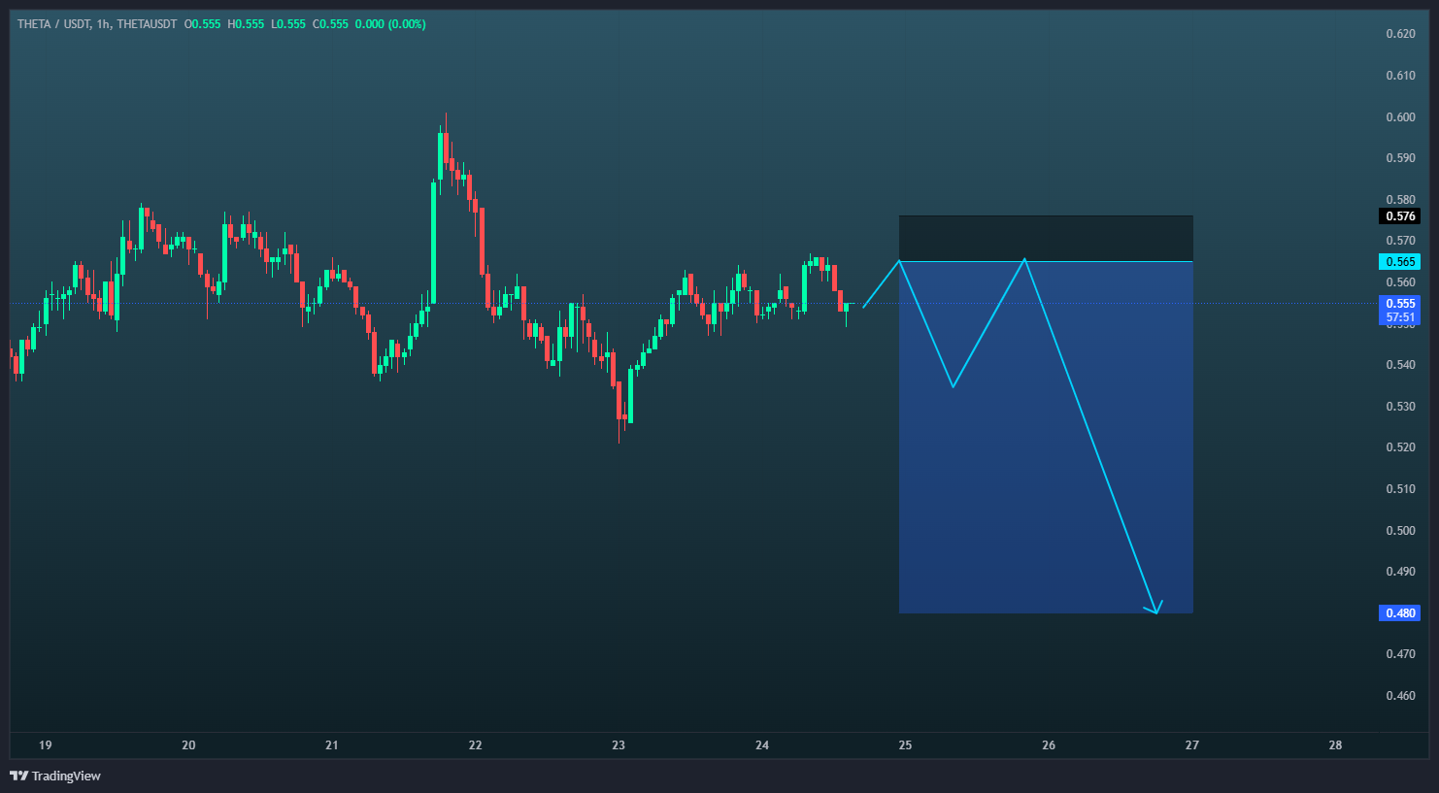Click the 0.460 tick on the price axis

(x=1400, y=696)
